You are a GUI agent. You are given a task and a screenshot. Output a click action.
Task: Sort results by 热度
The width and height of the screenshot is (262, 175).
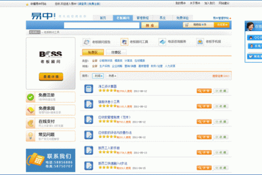pyautogui.click(x=112, y=76)
